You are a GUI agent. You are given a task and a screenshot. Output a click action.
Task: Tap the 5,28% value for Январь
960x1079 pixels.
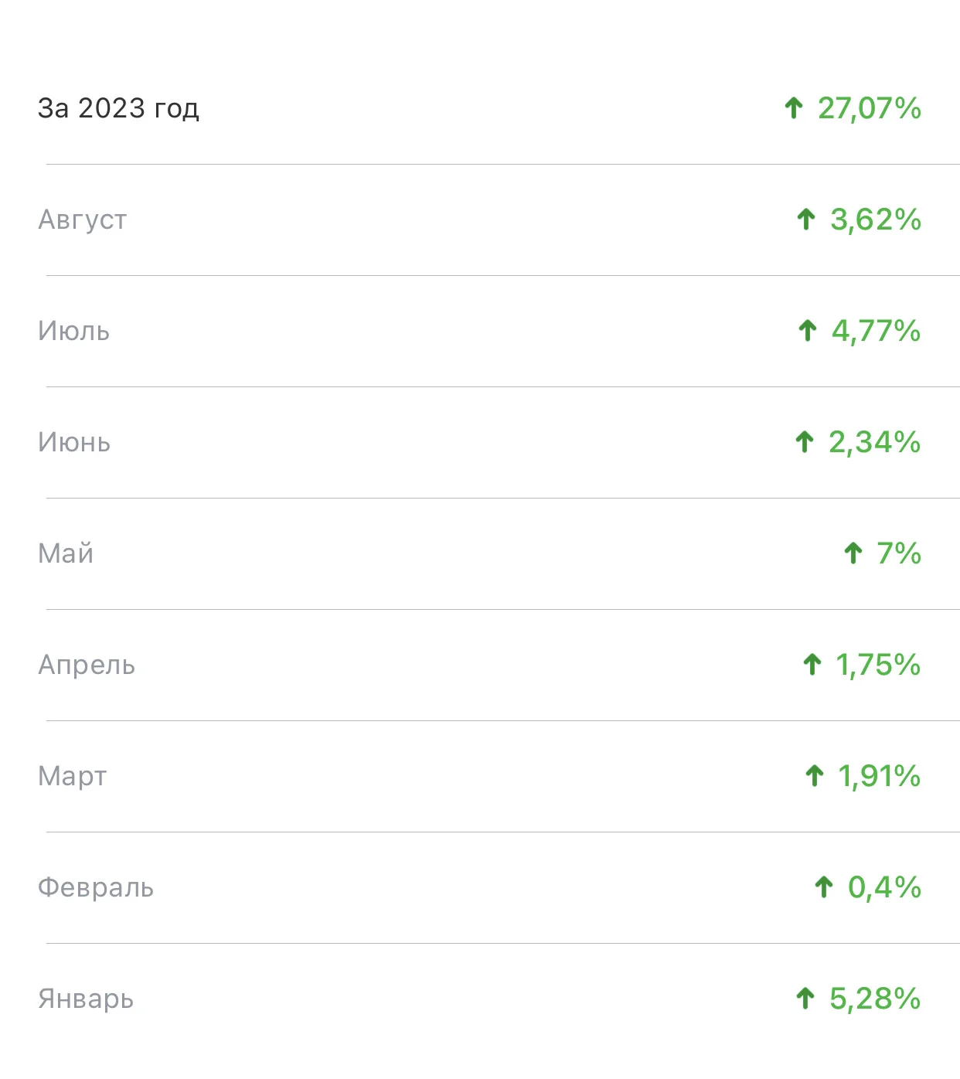pos(875,999)
